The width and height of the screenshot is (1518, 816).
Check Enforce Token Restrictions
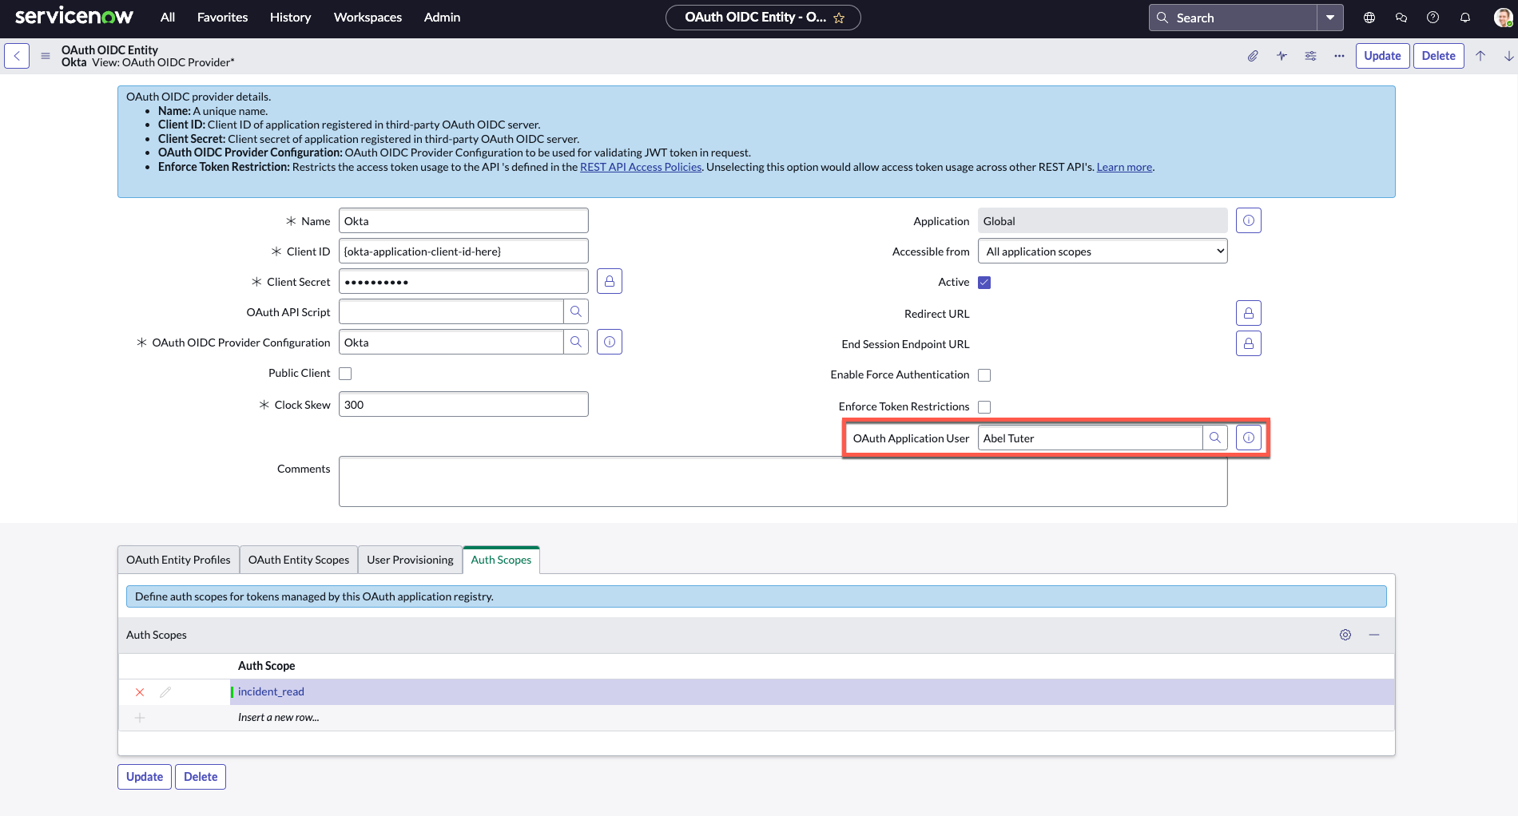click(x=984, y=407)
